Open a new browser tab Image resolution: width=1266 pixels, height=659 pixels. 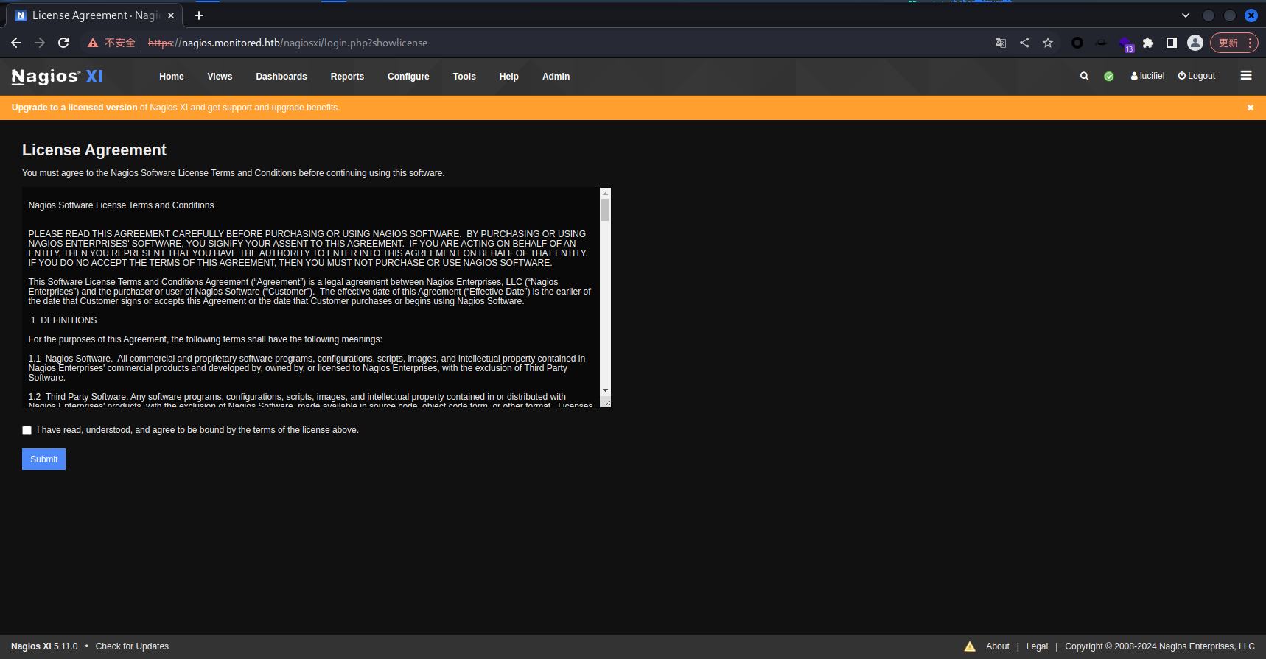(199, 15)
